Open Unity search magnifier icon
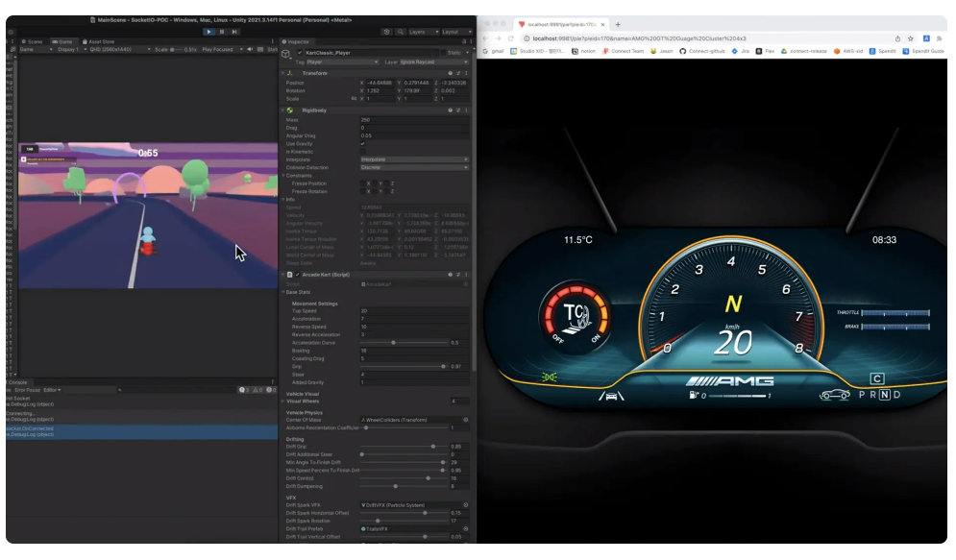This screenshot has width=956, height=560. click(x=401, y=32)
